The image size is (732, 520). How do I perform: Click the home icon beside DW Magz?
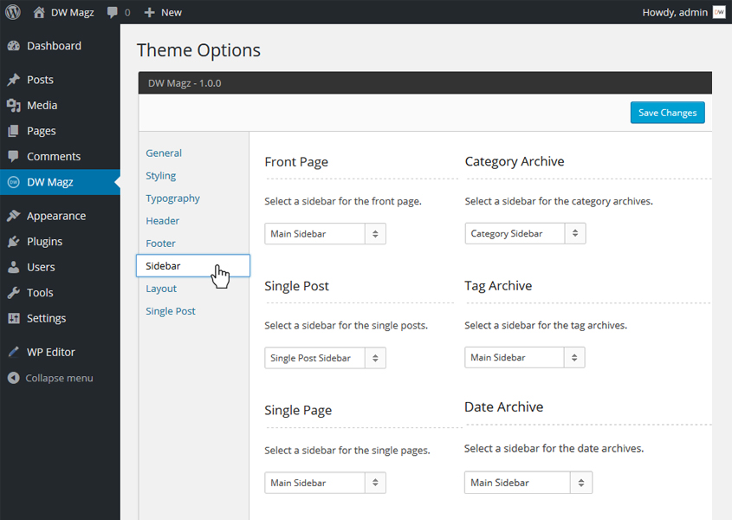click(39, 13)
